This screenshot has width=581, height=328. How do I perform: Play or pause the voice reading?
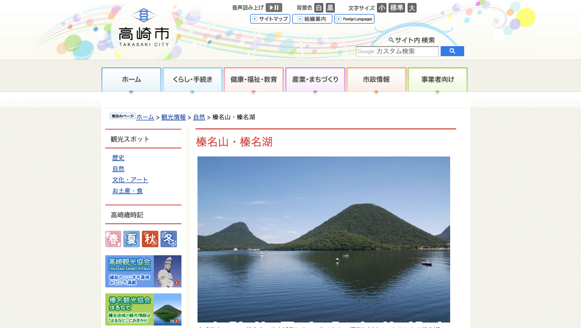point(274,8)
